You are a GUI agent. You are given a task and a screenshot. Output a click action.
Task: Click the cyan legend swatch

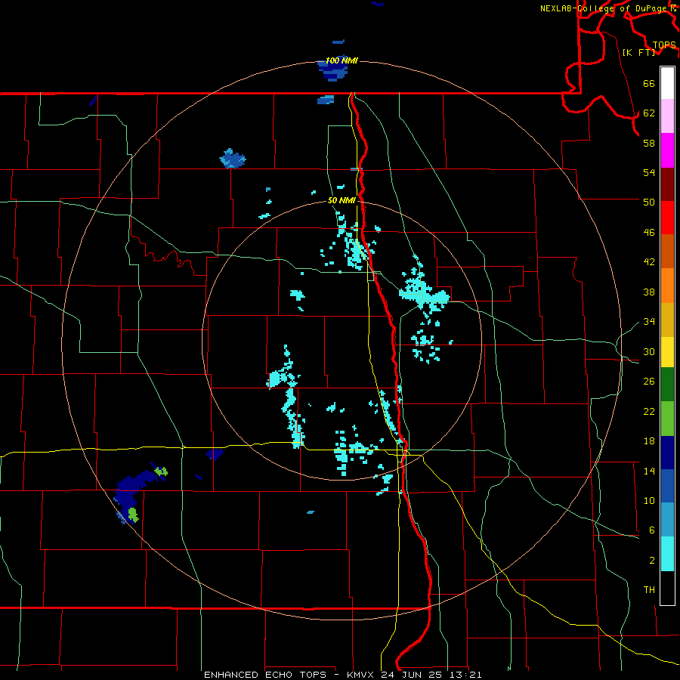point(667,554)
